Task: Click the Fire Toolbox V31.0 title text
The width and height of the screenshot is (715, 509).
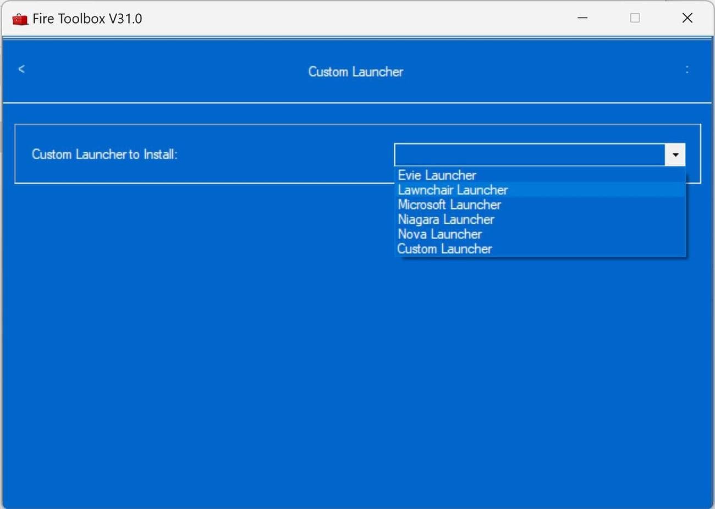Action: click(87, 18)
